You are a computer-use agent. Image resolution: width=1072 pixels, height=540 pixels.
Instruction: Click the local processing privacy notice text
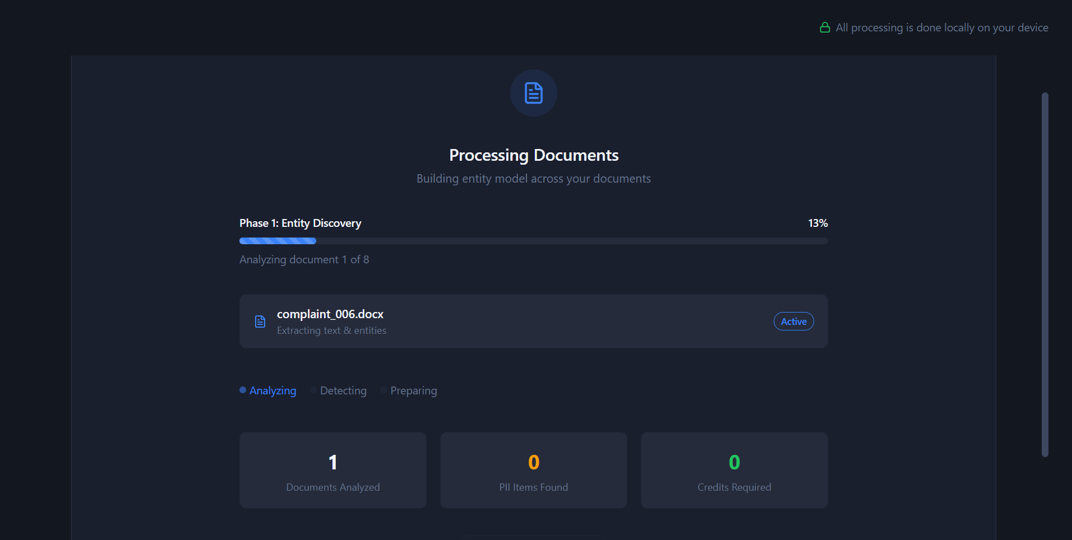click(941, 27)
